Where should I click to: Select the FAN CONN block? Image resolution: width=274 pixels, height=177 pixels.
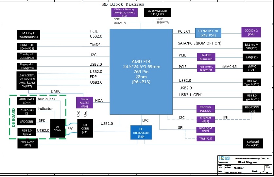point(28,143)
